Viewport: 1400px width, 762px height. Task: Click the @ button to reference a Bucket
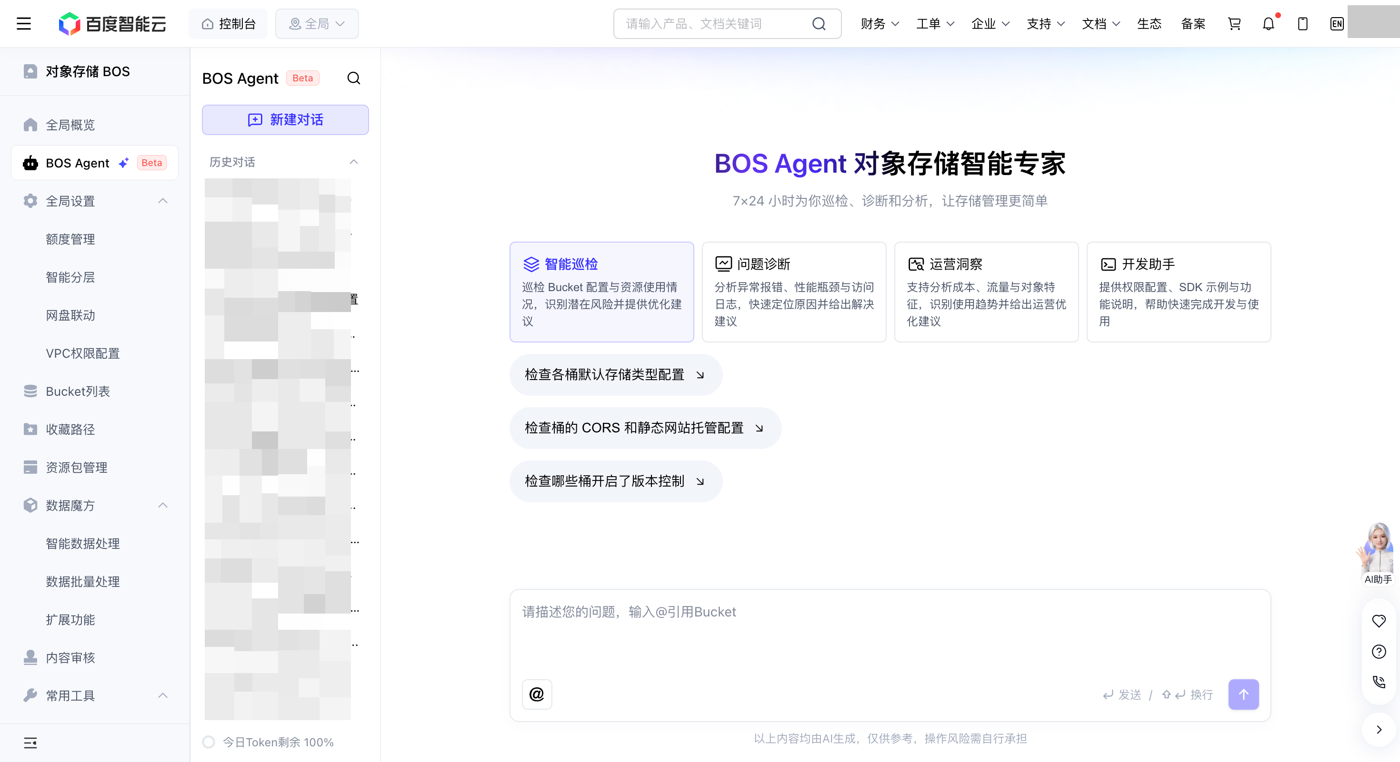click(x=537, y=694)
